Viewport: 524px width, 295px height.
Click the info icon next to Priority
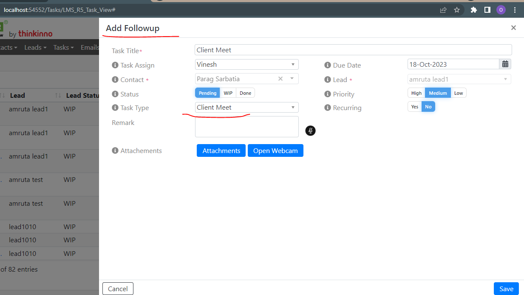(x=327, y=94)
